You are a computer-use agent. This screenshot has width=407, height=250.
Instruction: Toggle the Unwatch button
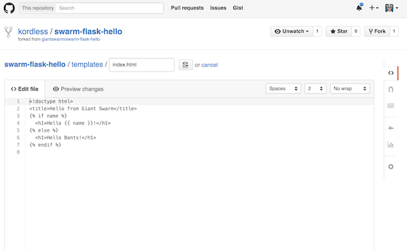click(x=292, y=31)
